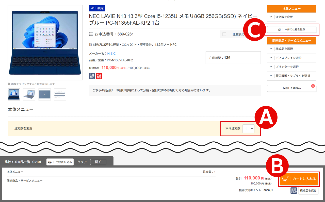Click the お申込番号 689-0261 text
This screenshot has width=325, height=202.
(x=114, y=34)
